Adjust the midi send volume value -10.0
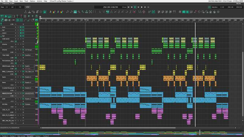The width and height of the screenshot is (244, 137). click(x=12, y=41)
